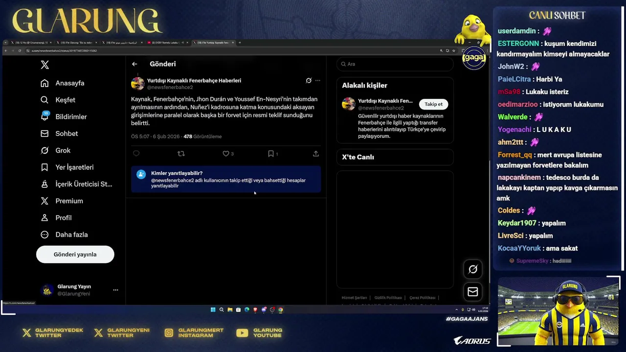Like the post with heart icon

[226, 154]
